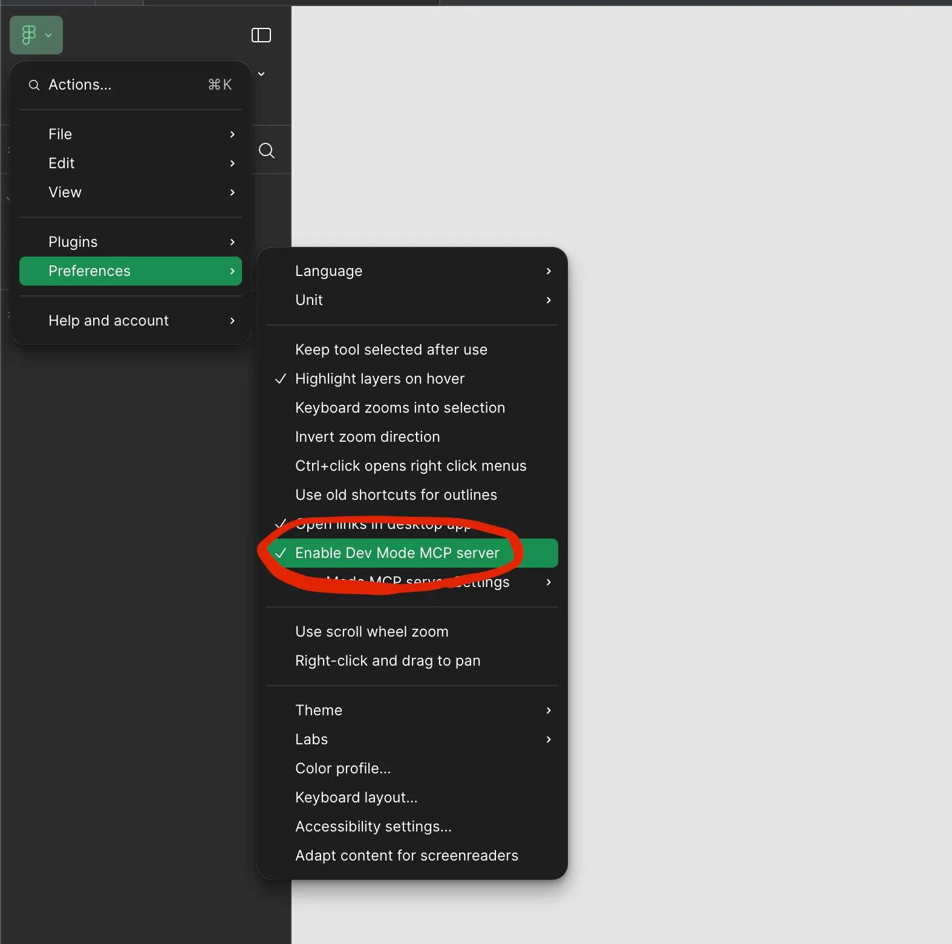Screen dimensions: 952x944
Task: Expand the MCP server settings submenu arrow
Action: point(549,582)
